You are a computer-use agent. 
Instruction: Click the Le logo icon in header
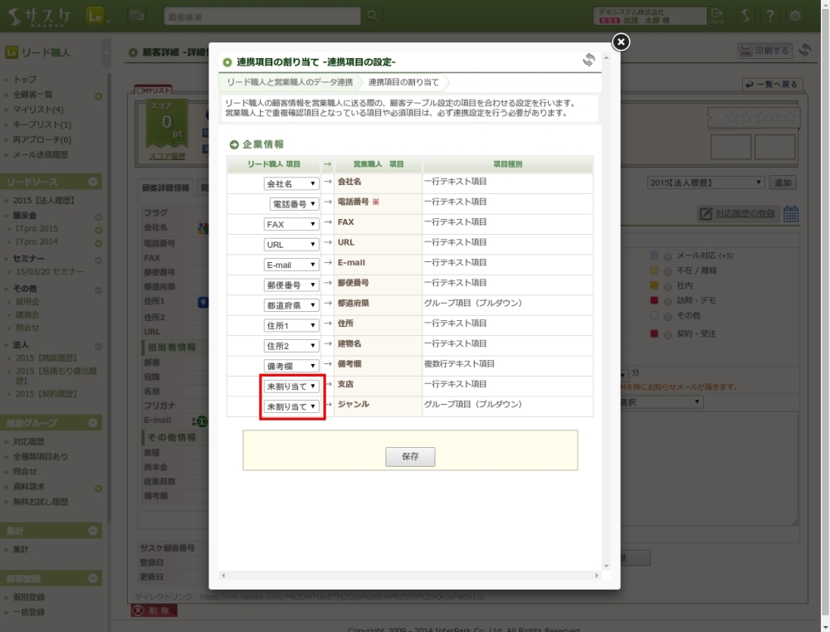tap(94, 16)
